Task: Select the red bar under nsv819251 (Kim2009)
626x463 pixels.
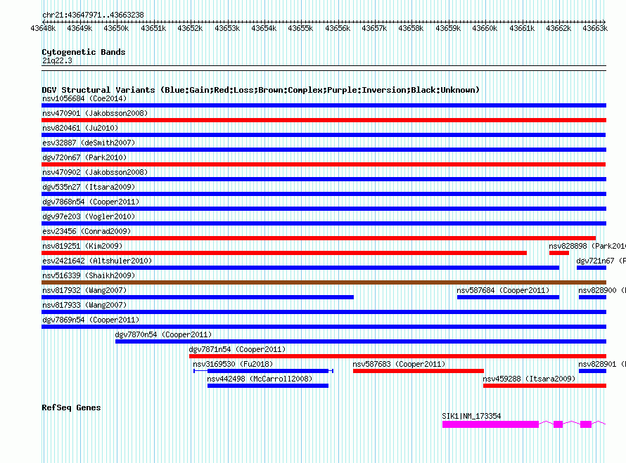Action: click(284, 253)
